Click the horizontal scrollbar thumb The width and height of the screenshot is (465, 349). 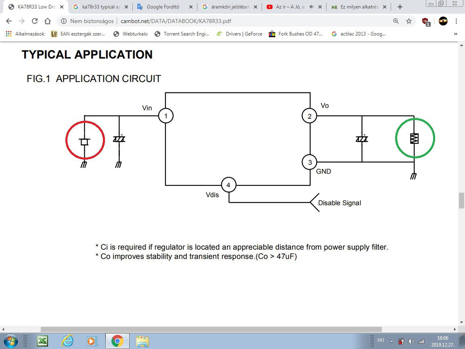pyautogui.click(x=211, y=329)
